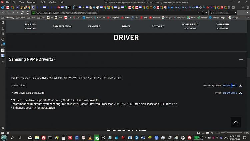Open the closed tabs trash icon
Viewport: 250px width, 141px height.
pyautogui.click(x=247, y=7)
